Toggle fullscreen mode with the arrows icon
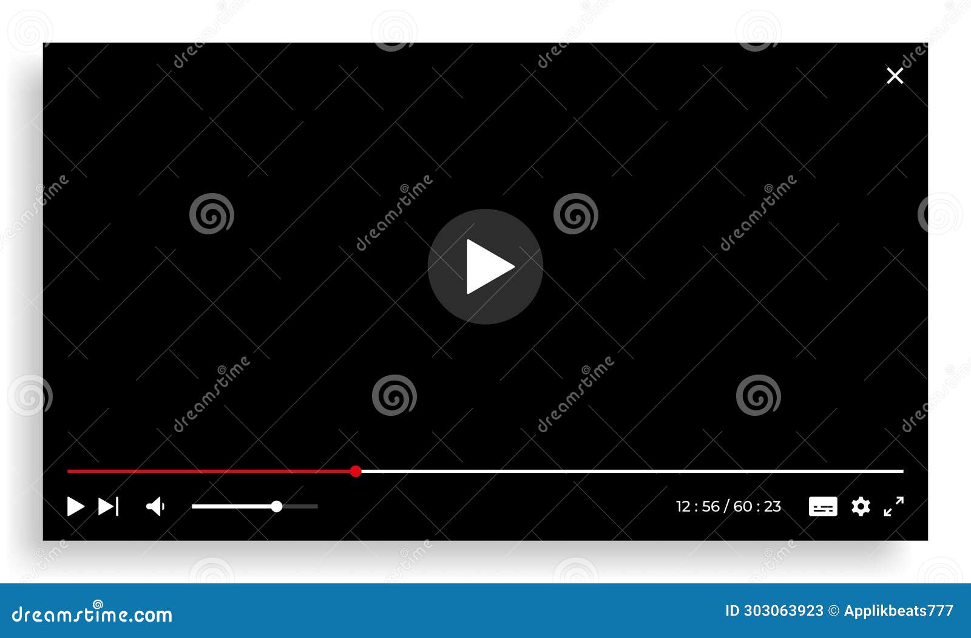 point(893,506)
